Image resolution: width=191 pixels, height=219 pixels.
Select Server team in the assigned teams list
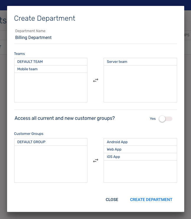click(x=140, y=62)
